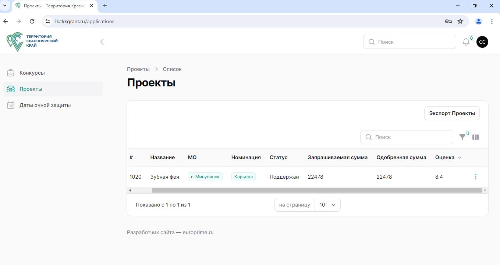This screenshot has width=500, height=265.
Task: Reload the page
Action: coord(32,21)
